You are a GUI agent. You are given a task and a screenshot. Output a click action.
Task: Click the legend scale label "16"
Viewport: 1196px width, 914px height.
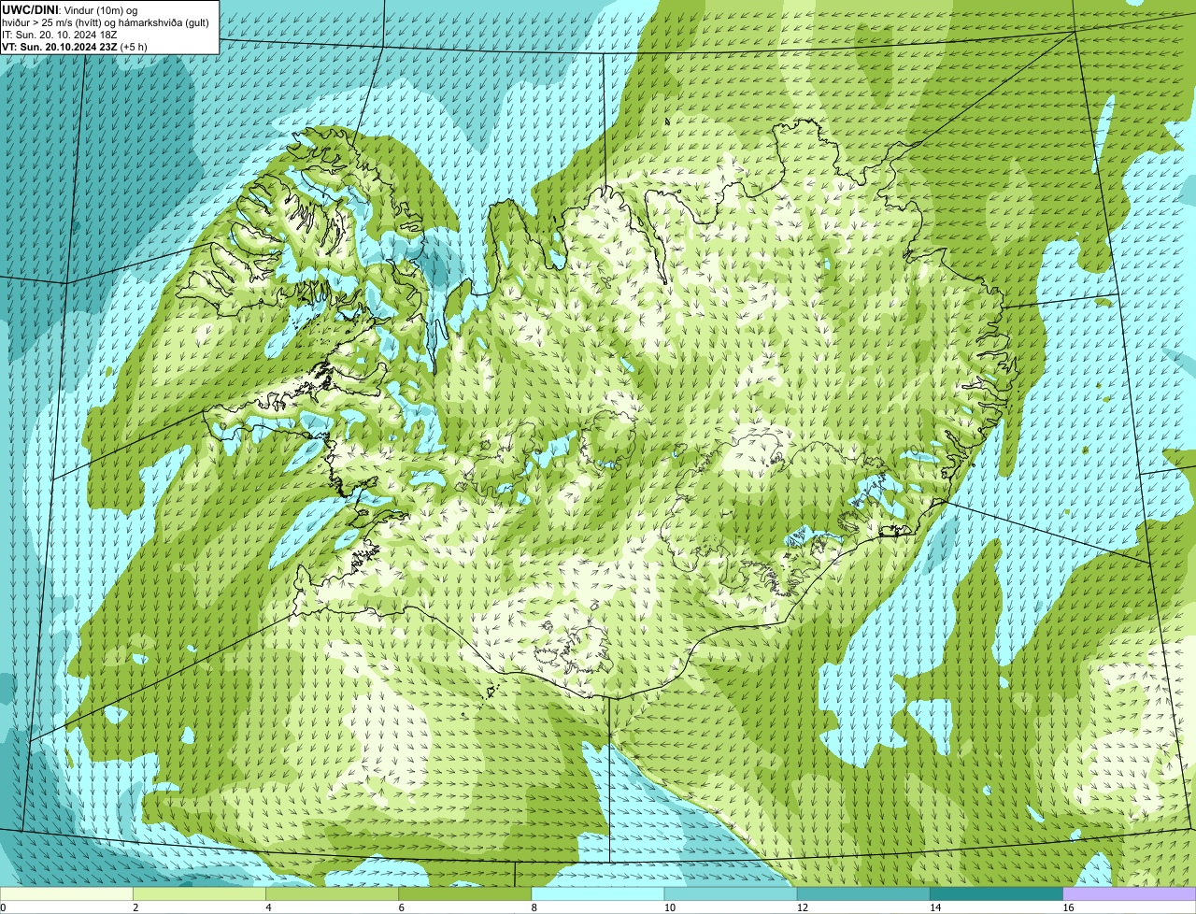pos(1067,907)
